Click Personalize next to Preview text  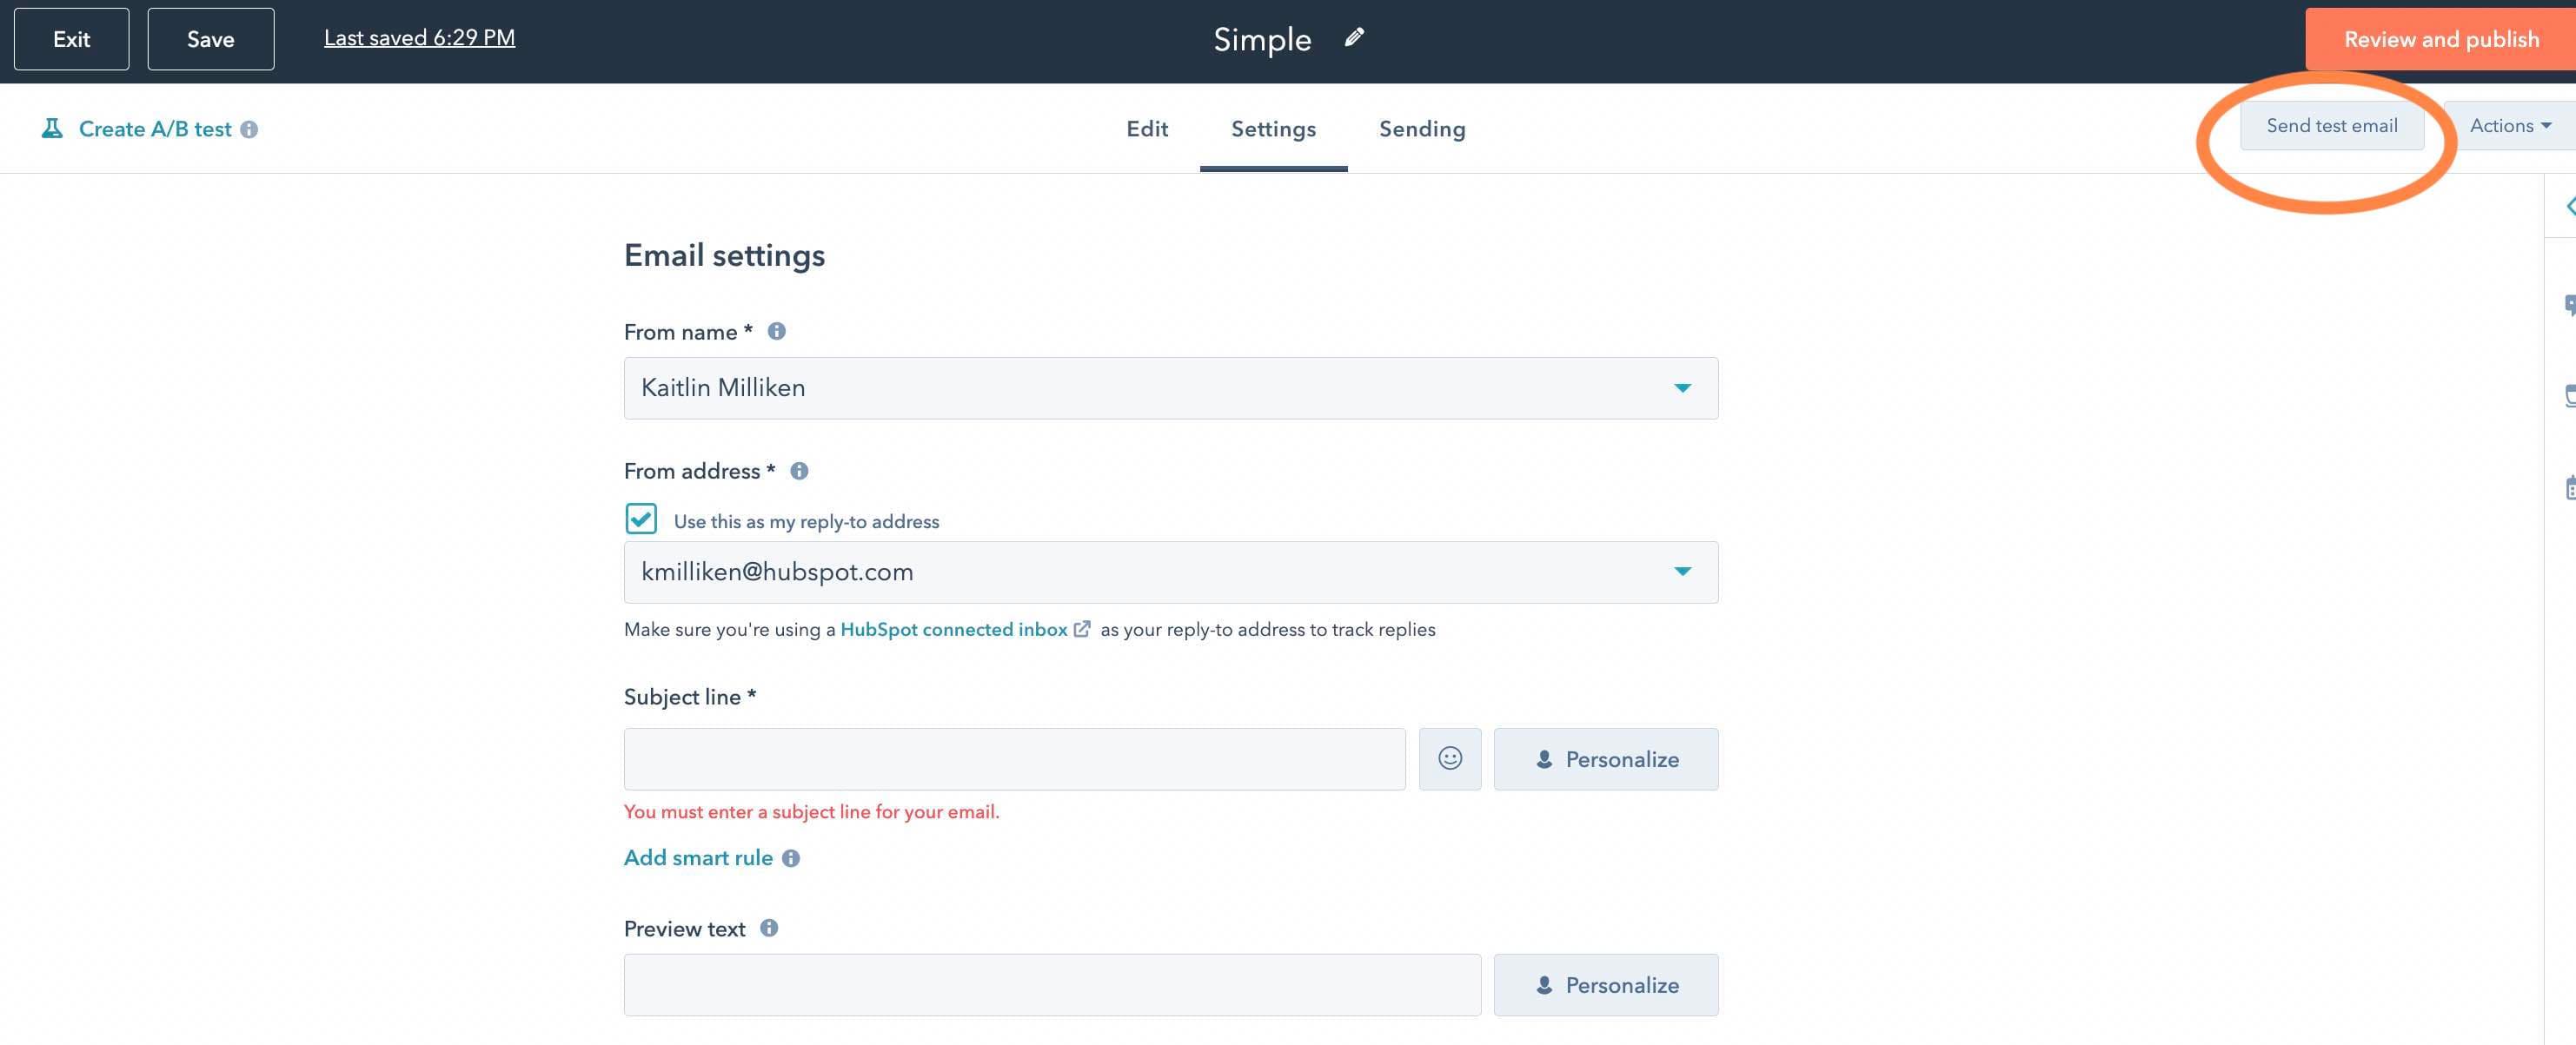click(x=1605, y=985)
